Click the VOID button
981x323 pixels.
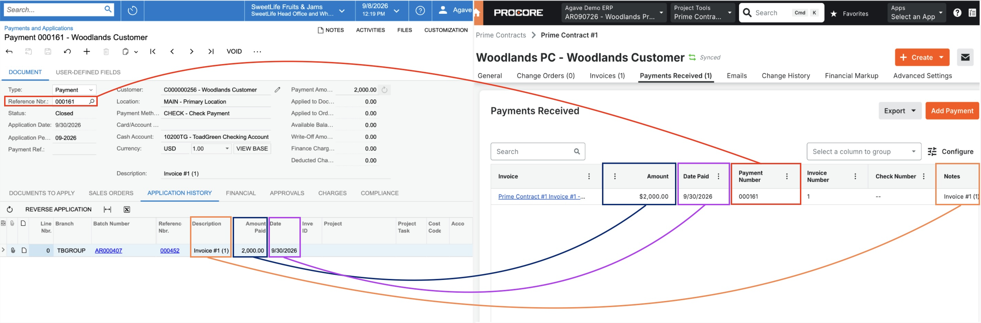coord(234,51)
